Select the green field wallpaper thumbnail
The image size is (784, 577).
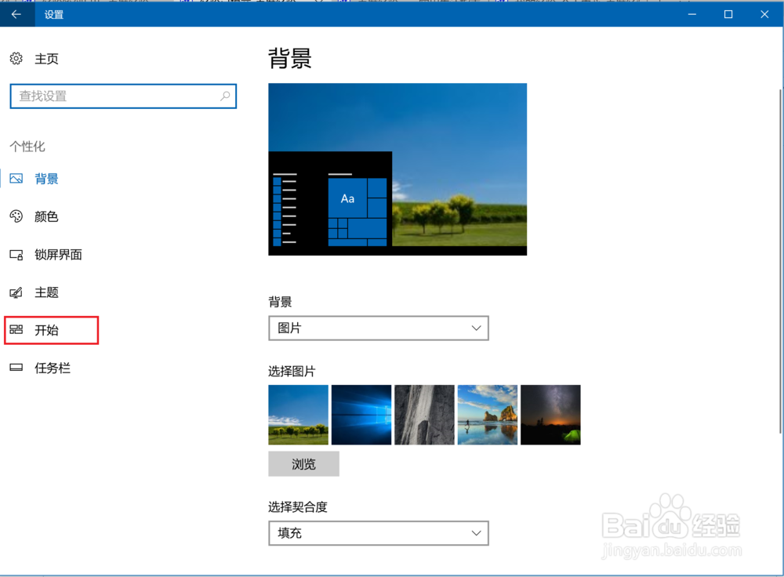tap(298, 414)
